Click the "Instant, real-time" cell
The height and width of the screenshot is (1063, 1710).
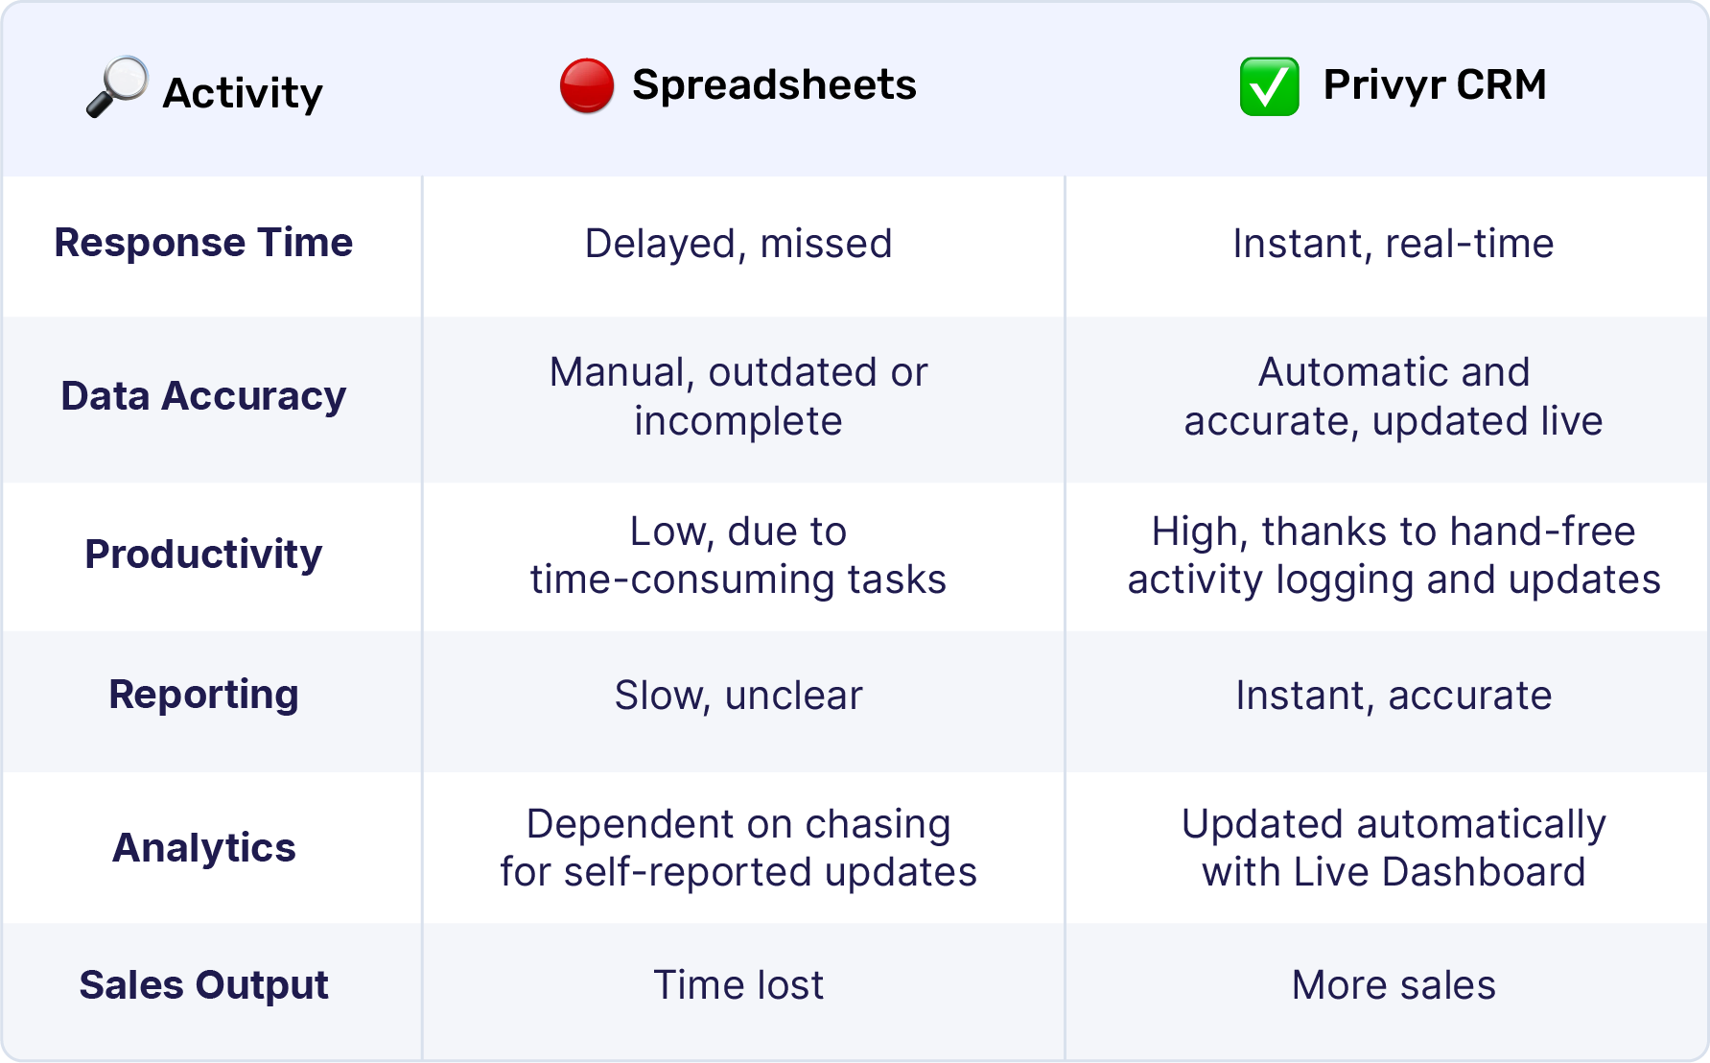(1393, 244)
